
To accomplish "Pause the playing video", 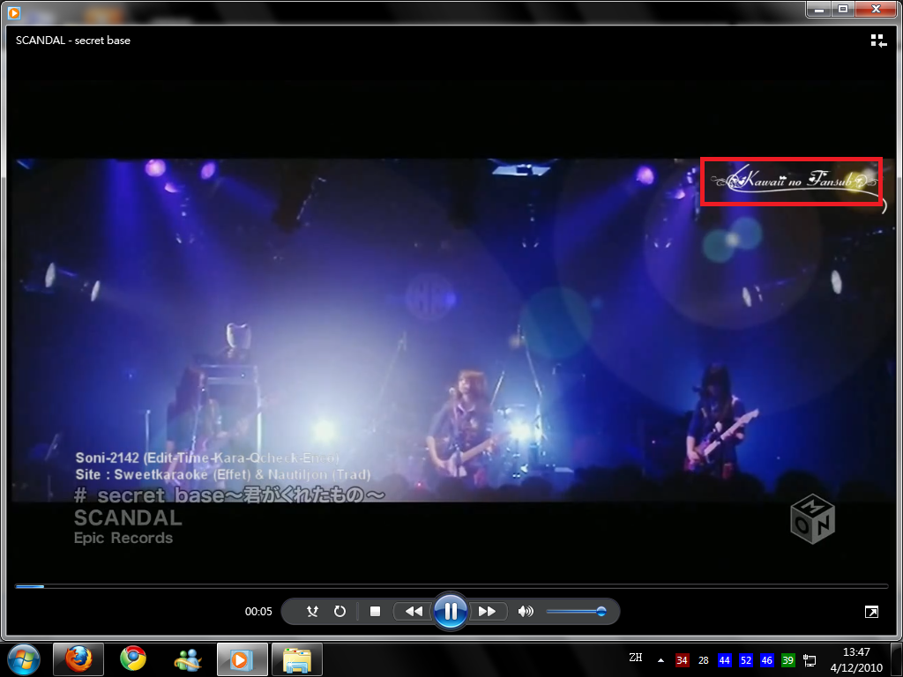I will pos(451,611).
